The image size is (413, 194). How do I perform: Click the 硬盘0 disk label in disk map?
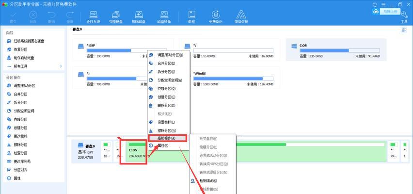(86, 151)
